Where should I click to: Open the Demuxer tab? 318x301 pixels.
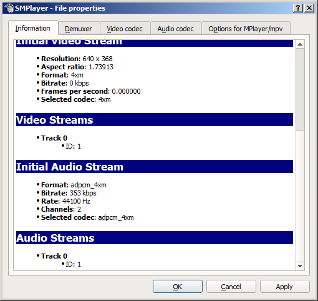click(x=79, y=29)
